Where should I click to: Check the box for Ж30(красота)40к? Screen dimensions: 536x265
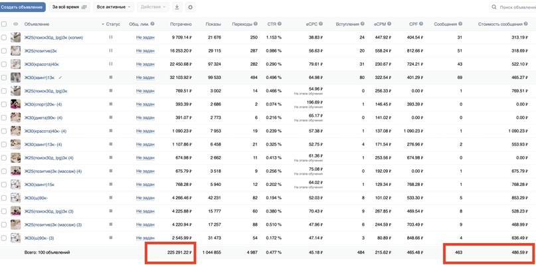pos(4,64)
